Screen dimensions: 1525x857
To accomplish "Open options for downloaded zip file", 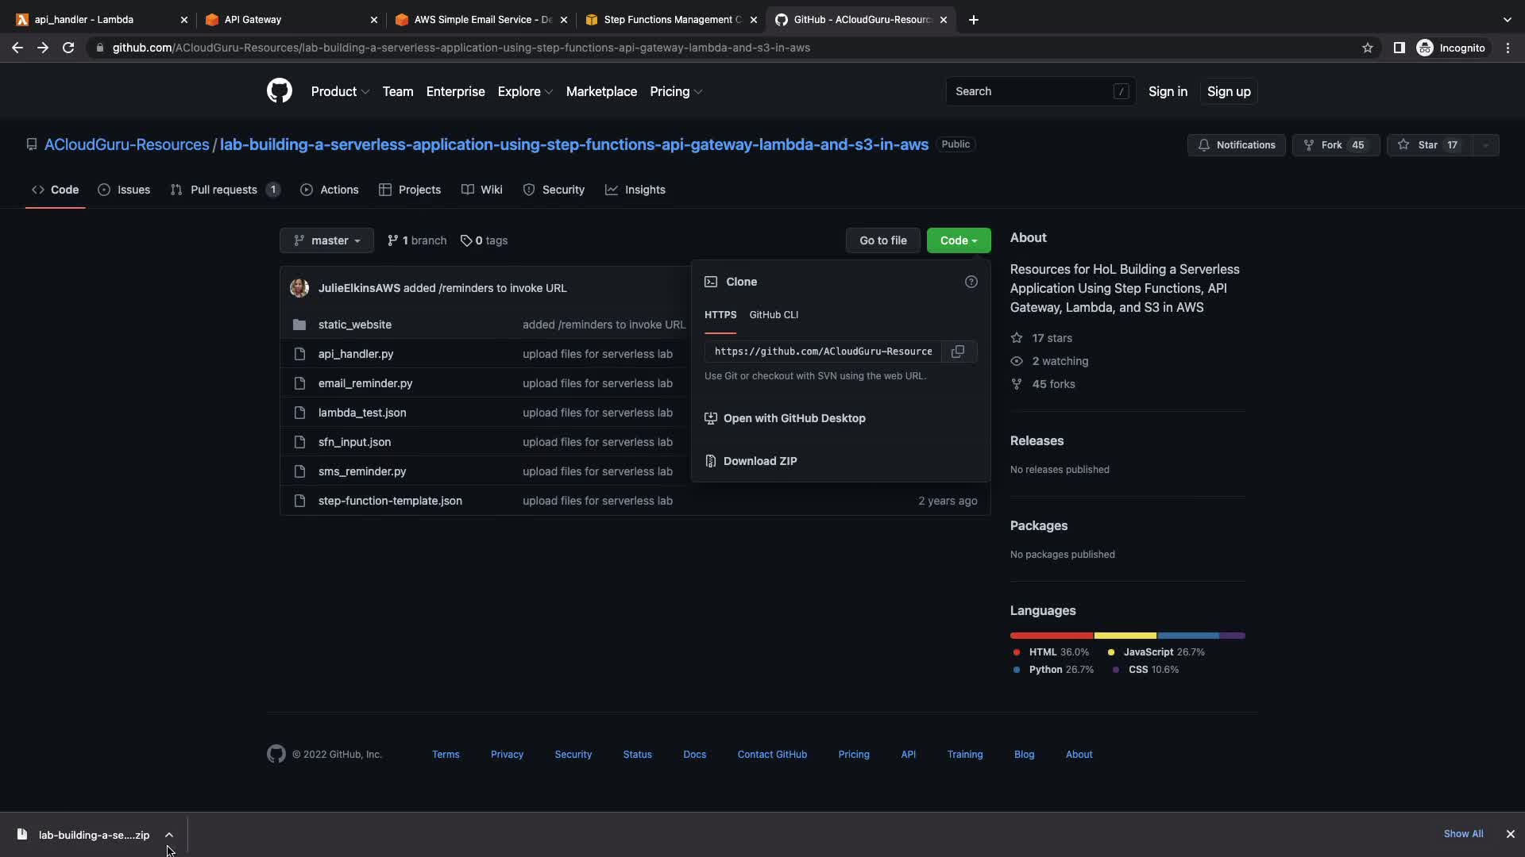I will coord(168,835).
